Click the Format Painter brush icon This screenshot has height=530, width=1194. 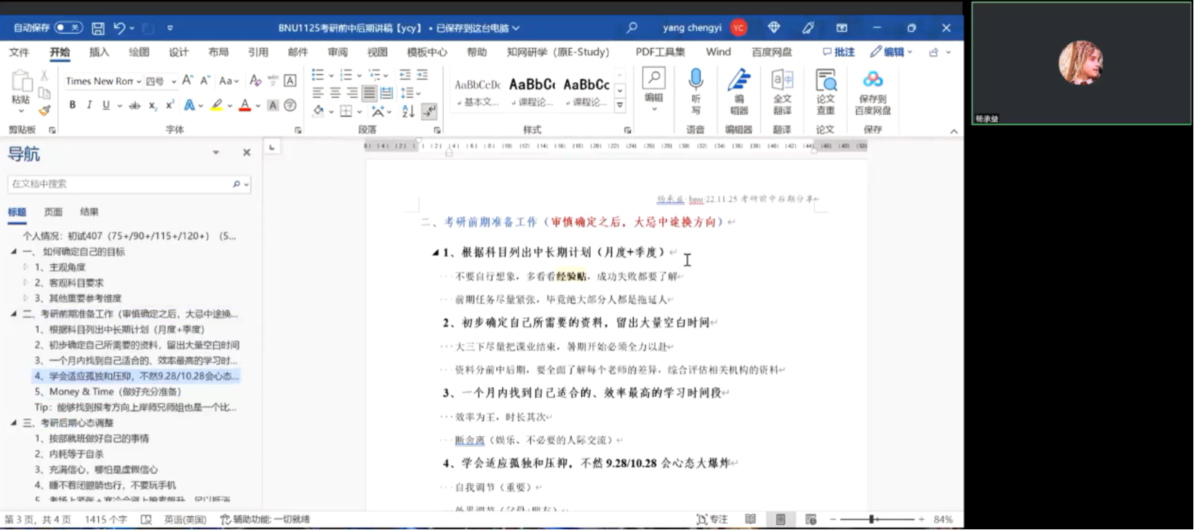point(44,110)
